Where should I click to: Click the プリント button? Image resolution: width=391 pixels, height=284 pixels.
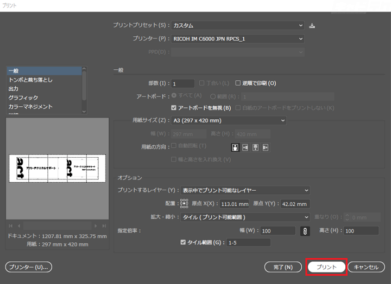(x=326, y=267)
